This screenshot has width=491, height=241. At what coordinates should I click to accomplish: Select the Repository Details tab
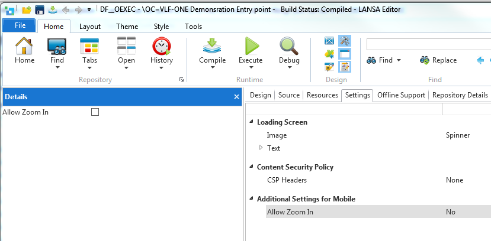(x=460, y=95)
